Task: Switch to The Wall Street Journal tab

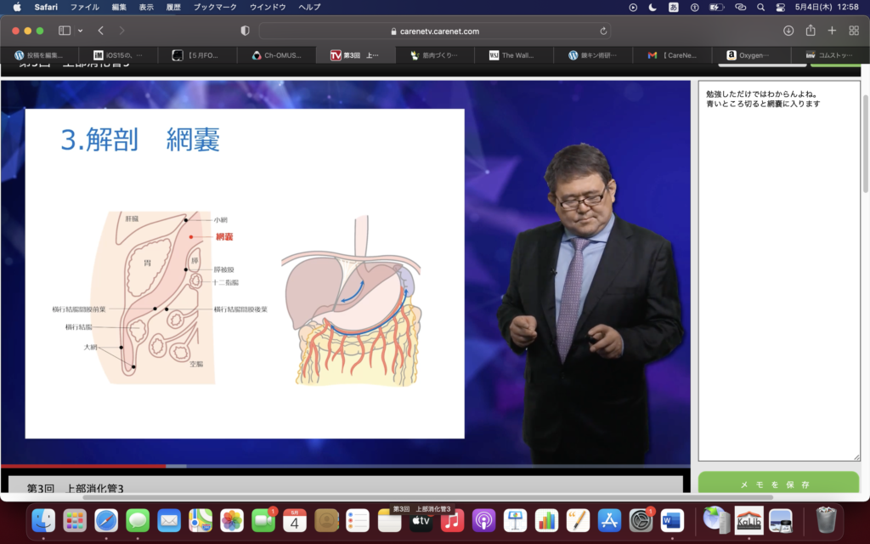Action: click(513, 55)
